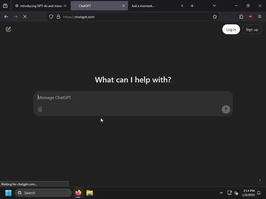Image resolution: width=266 pixels, height=199 pixels.
Task: Open the Firefox hamburger application menu
Action: coord(260,17)
